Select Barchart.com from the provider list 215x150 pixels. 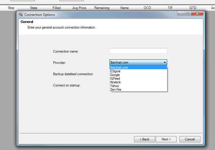(x=138, y=67)
